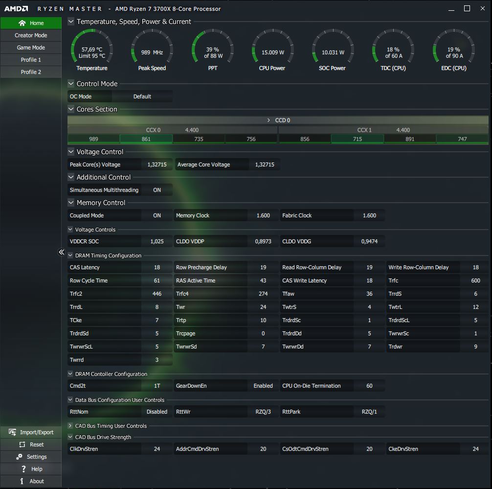
Task: Click ClkDrvStren value 24
Action: click(x=157, y=449)
